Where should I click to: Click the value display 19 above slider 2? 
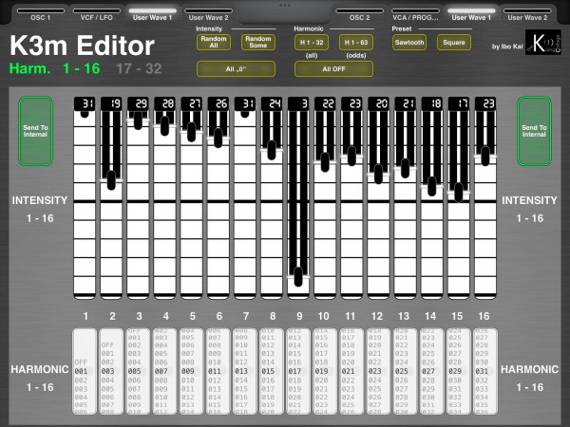pos(111,103)
